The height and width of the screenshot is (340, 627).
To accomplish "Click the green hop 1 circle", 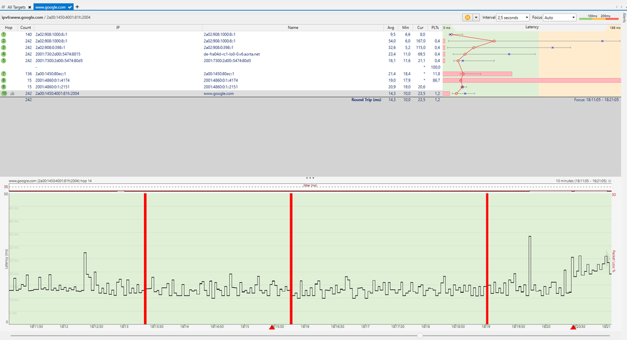I will click(x=4, y=34).
